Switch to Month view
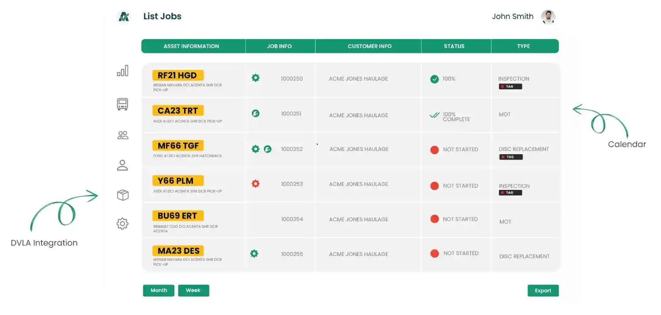The width and height of the screenshot is (661, 315). click(159, 290)
